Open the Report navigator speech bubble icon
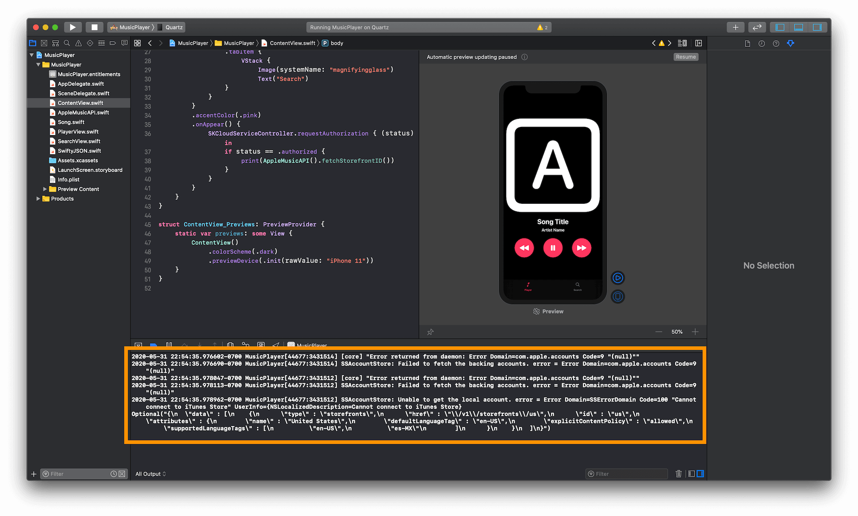 click(124, 43)
